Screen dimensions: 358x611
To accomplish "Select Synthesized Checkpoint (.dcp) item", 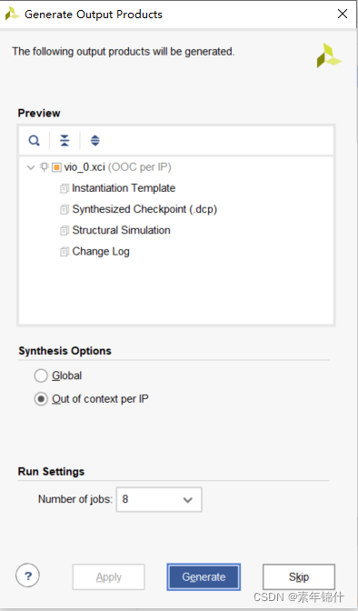I will 144,209.
